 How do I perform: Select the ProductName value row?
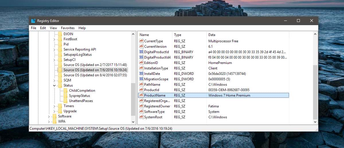[214, 95]
